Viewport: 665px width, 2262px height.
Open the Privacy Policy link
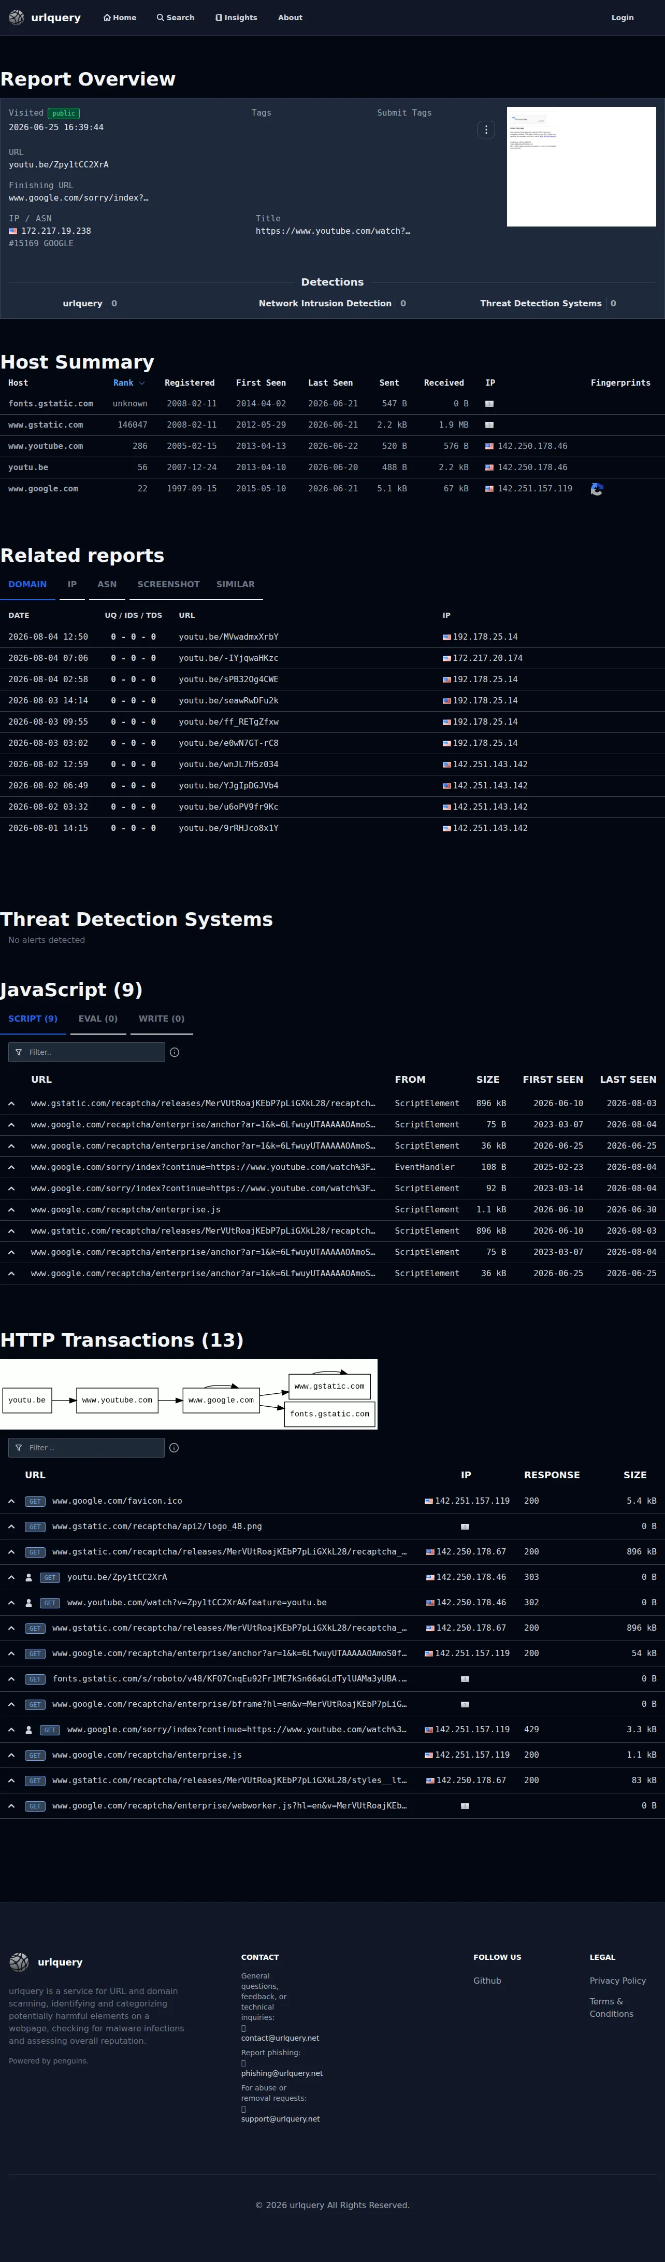coord(618,1980)
